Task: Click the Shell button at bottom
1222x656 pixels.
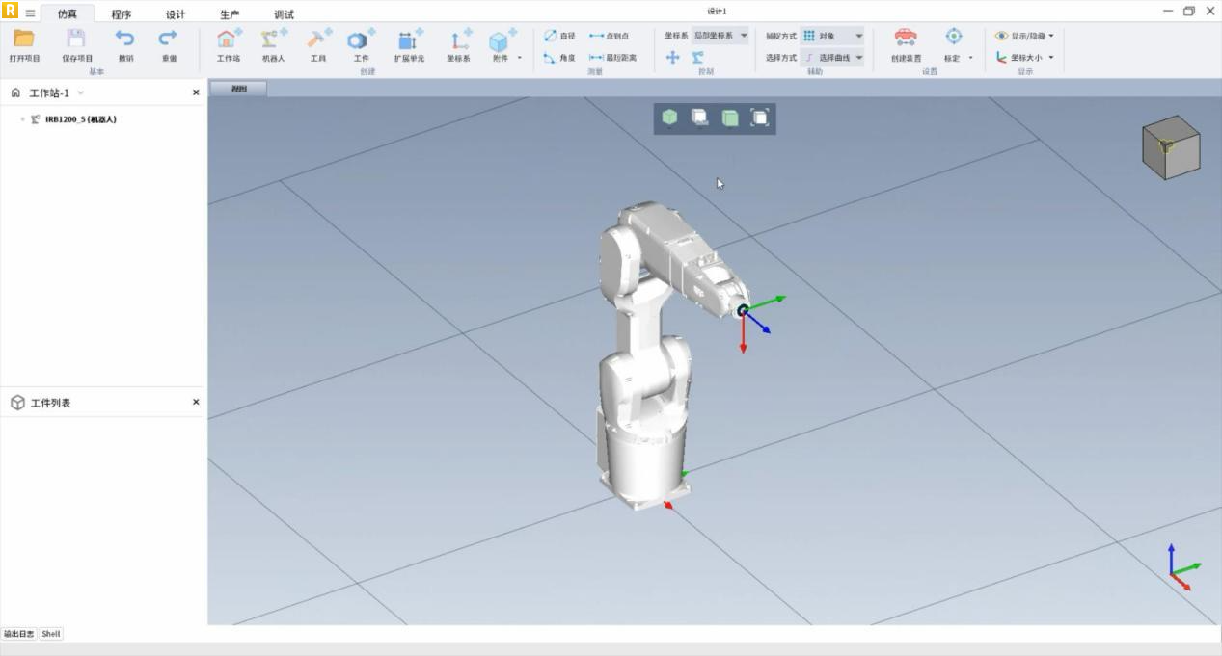Action: click(51, 634)
